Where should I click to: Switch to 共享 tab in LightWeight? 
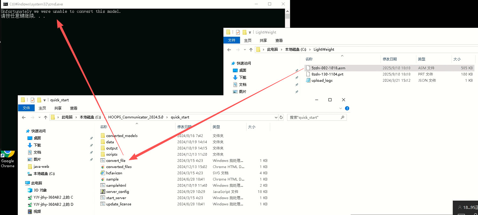(x=263, y=40)
